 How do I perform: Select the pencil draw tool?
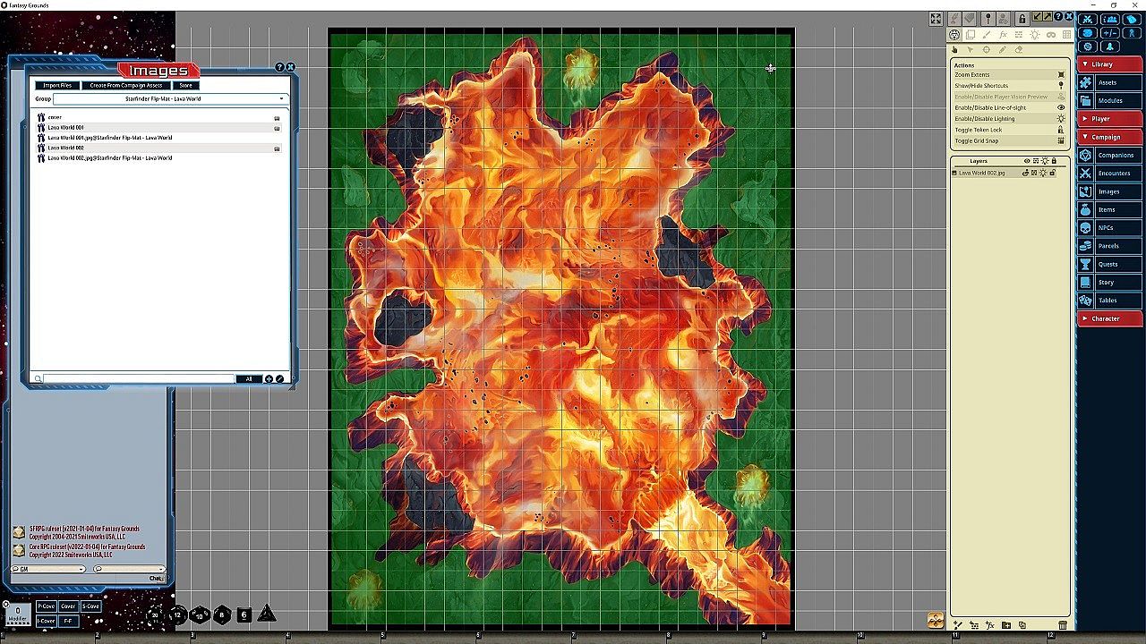point(1003,50)
